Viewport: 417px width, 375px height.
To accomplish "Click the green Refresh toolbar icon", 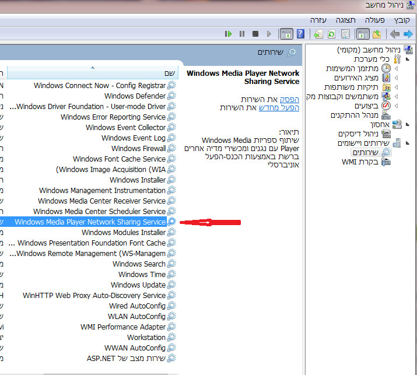I will [331, 34].
